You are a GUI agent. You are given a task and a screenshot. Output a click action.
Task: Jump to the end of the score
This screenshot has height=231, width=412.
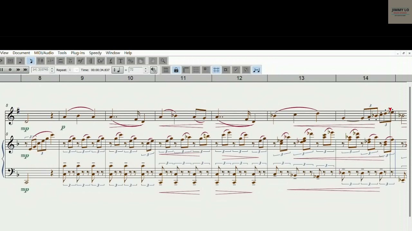pyautogui.click(x=25, y=70)
